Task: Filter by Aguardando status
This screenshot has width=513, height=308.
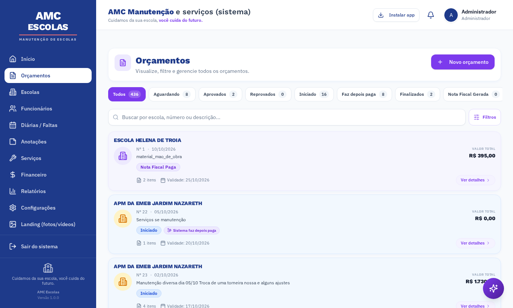Action: point(172,94)
